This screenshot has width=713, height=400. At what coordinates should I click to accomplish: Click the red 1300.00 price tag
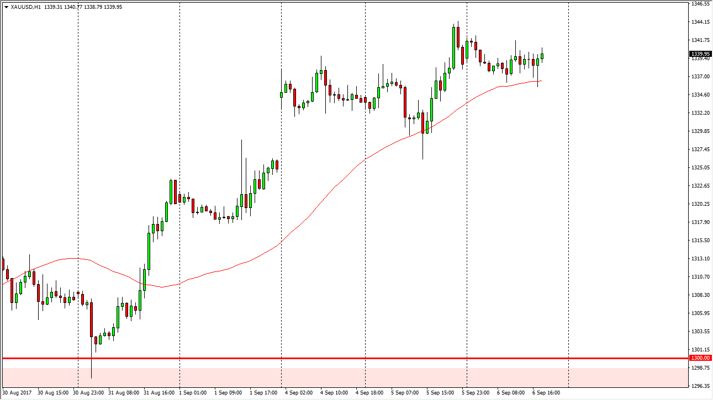[x=699, y=358]
